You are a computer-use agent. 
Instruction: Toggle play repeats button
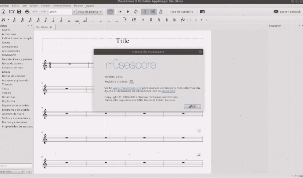click(x=145, y=12)
